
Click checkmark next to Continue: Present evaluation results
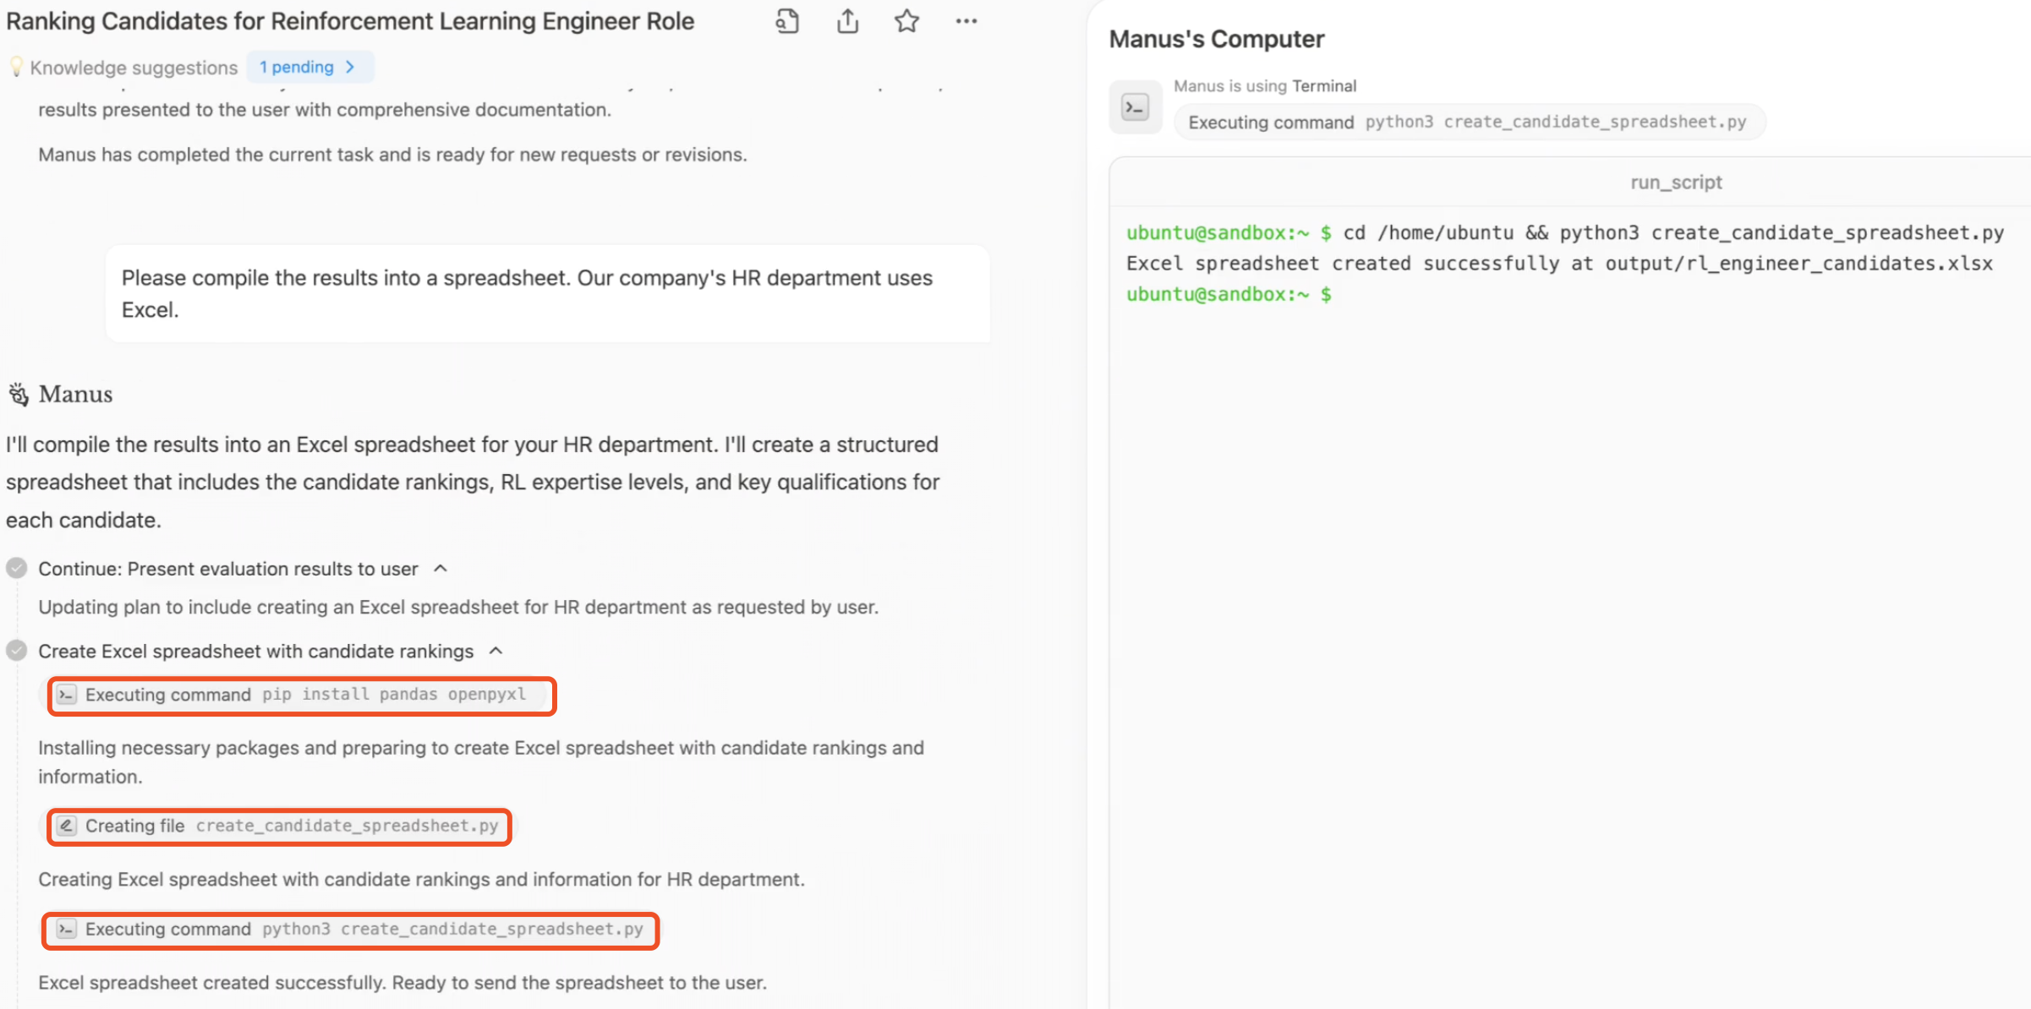point(16,568)
